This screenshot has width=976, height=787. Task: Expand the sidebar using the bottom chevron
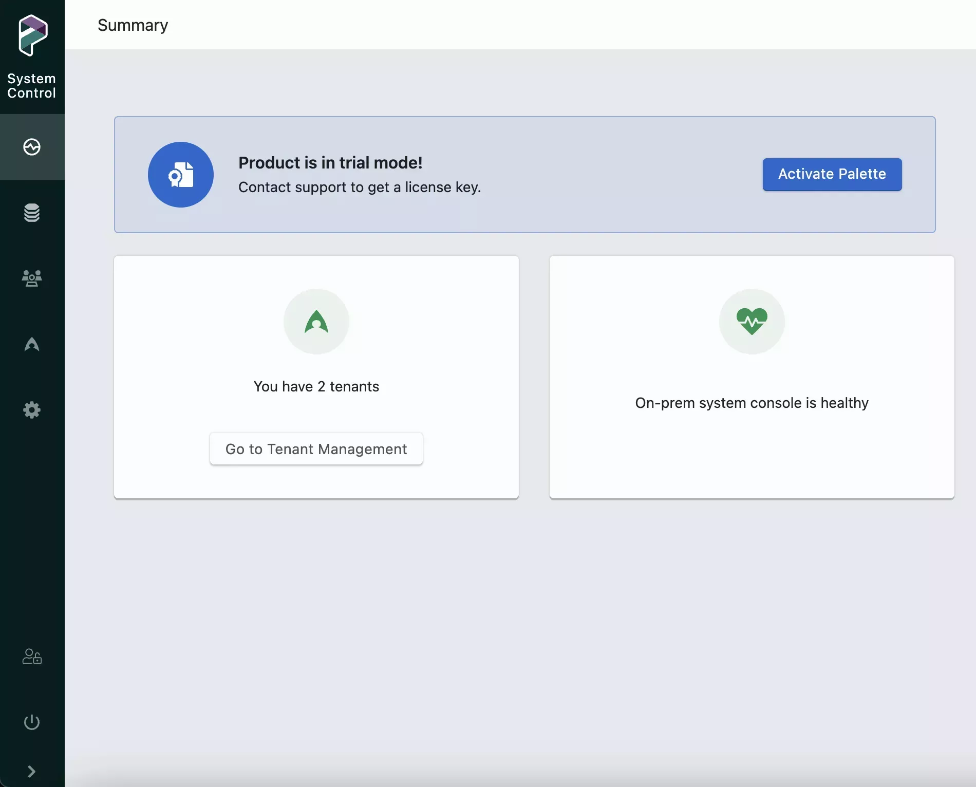[x=31, y=772]
